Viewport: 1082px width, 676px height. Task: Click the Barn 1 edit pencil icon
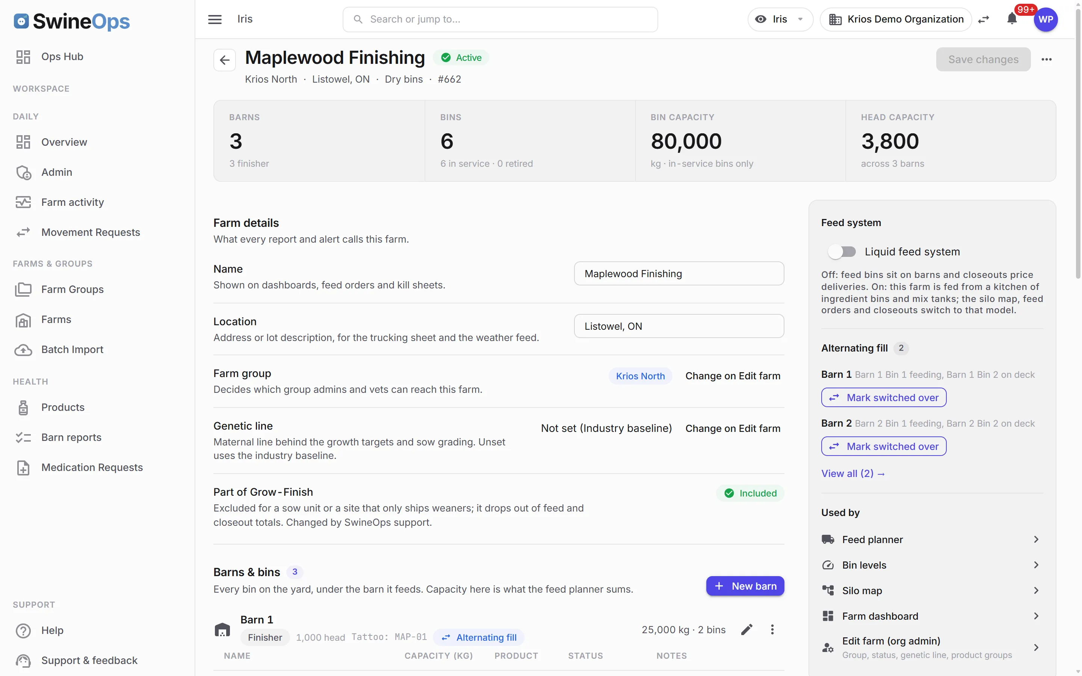[746, 629]
